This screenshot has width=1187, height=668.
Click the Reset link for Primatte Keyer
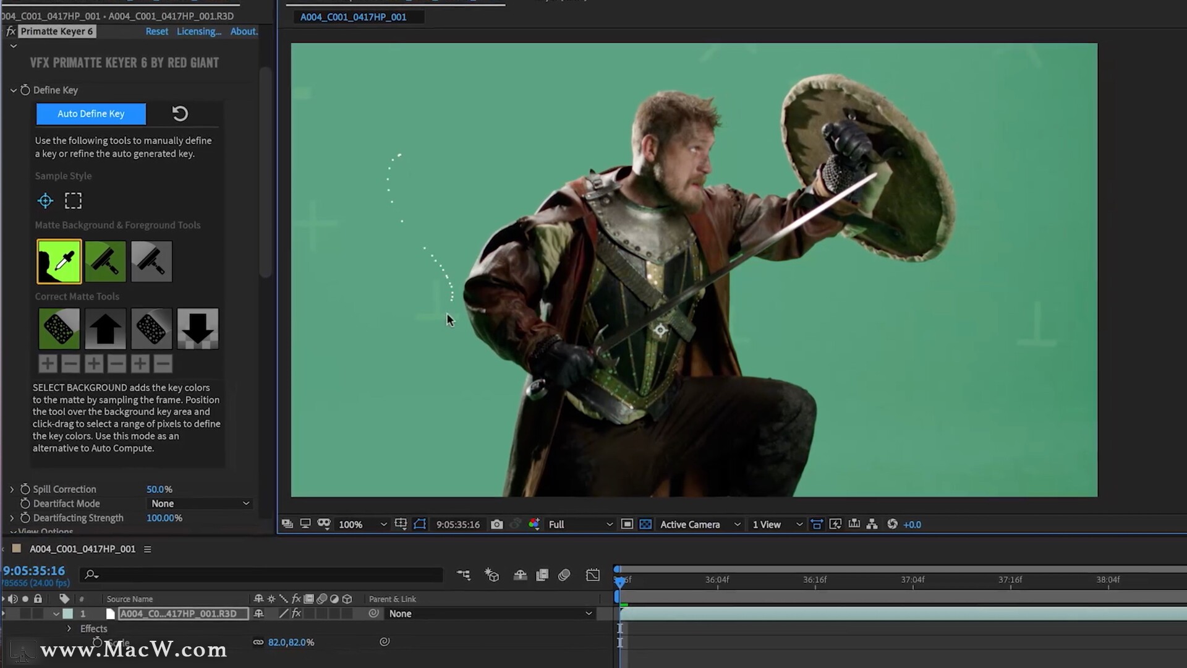coord(156,31)
